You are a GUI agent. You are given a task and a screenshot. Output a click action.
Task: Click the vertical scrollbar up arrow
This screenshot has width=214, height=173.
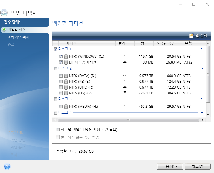point(208,43)
